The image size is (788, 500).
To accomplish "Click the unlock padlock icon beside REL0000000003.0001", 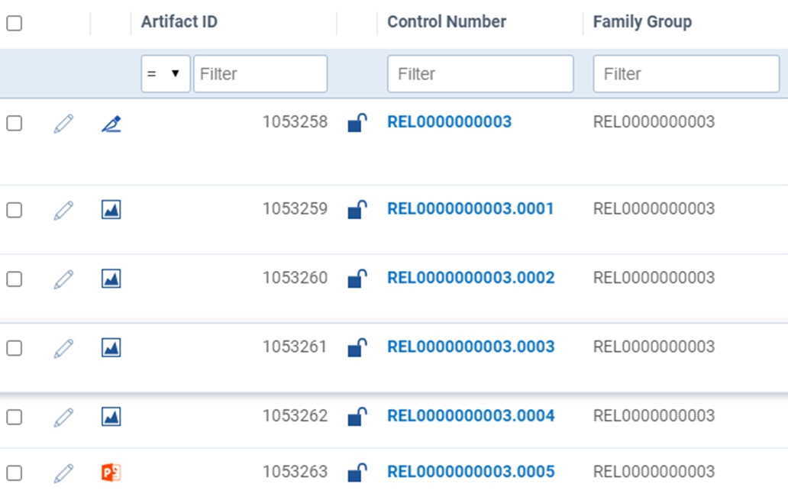I will pyautogui.click(x=357, y=210).
